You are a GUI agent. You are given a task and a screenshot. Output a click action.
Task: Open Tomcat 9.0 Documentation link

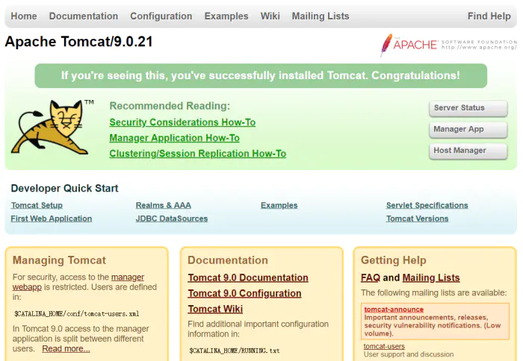pyautogui.click(x=248, y=277)
